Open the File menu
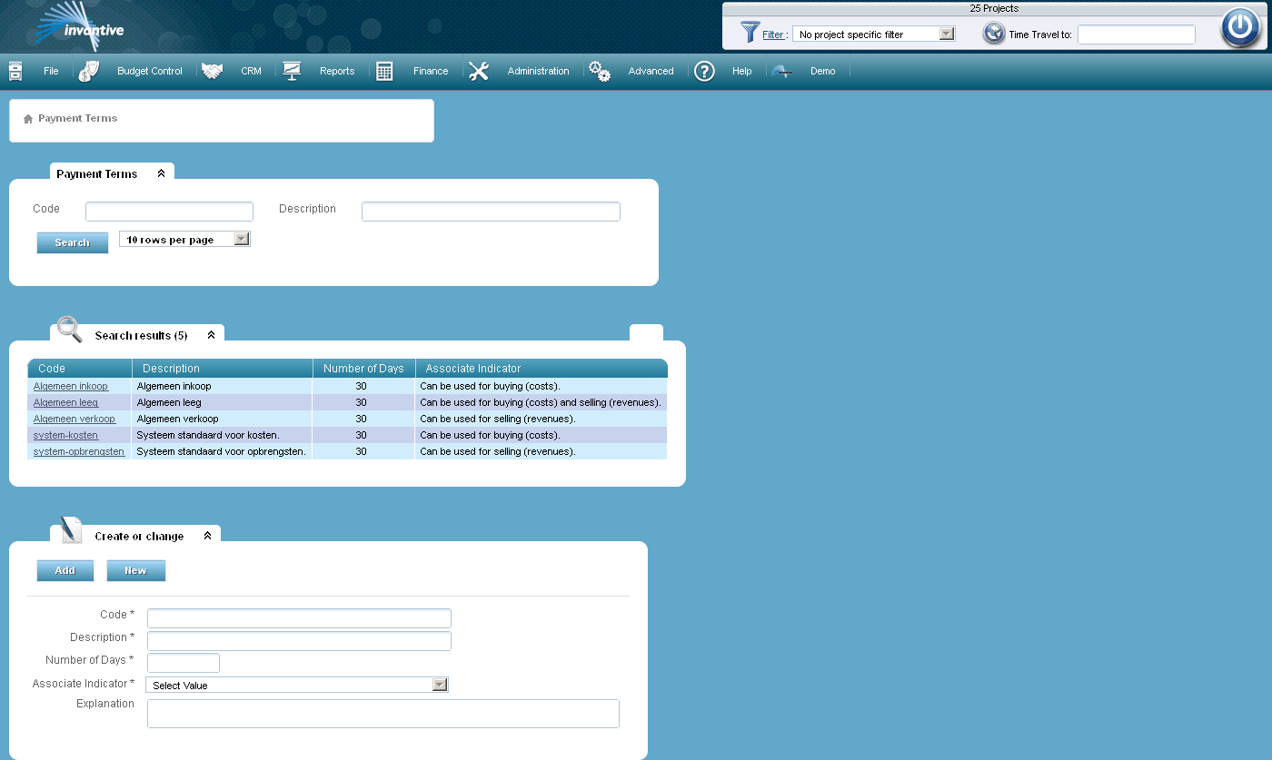1272x760 pixels. click(x=51, y=71)
